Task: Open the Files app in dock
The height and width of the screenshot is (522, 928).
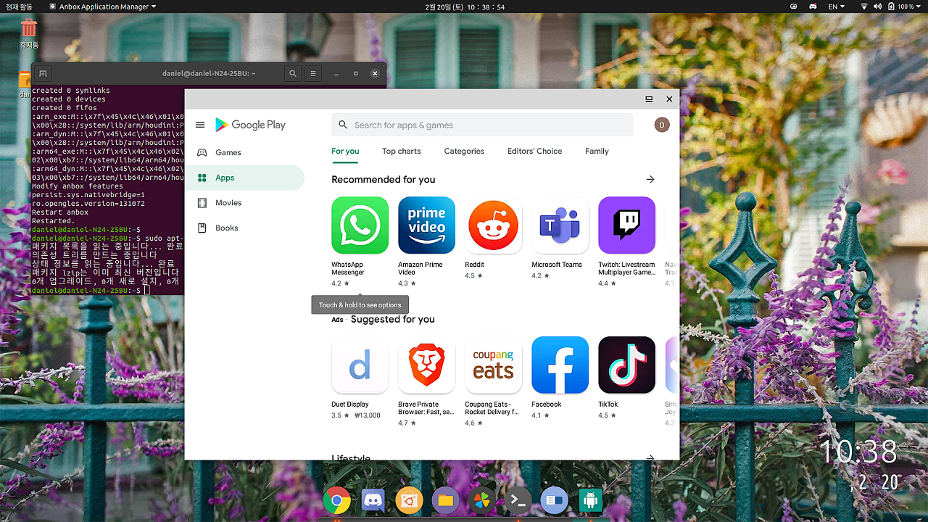Action: coord(446,500)
